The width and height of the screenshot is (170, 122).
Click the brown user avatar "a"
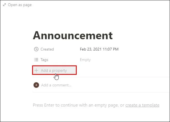[36, 85]
